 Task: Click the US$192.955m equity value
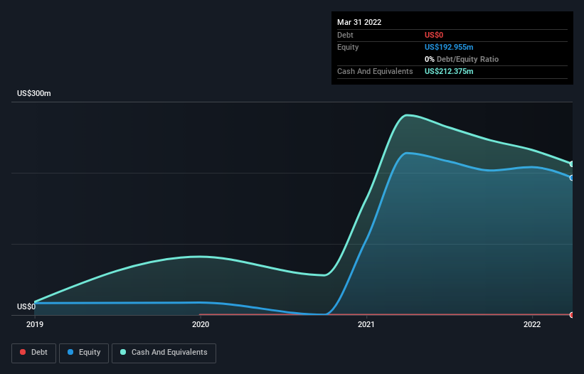pos(449,47)
